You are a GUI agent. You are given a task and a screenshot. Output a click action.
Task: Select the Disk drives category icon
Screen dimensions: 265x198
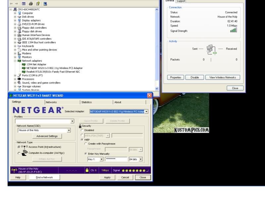tap(20, 17)
